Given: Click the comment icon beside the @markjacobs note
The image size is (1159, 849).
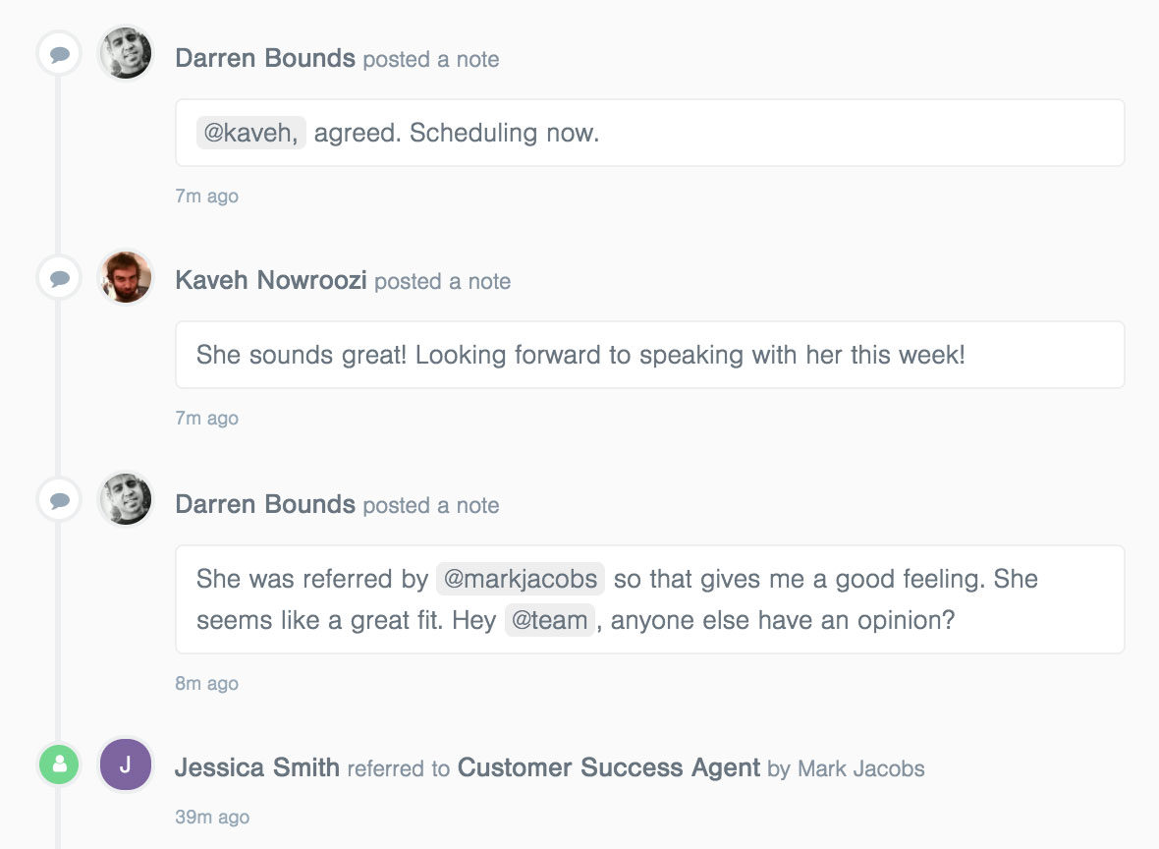Looking at the screenshot, I should [60, 500].
